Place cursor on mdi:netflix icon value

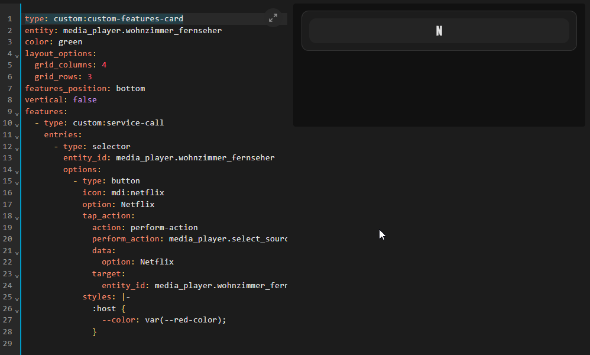pyautogui.click(x=138, y=193)
